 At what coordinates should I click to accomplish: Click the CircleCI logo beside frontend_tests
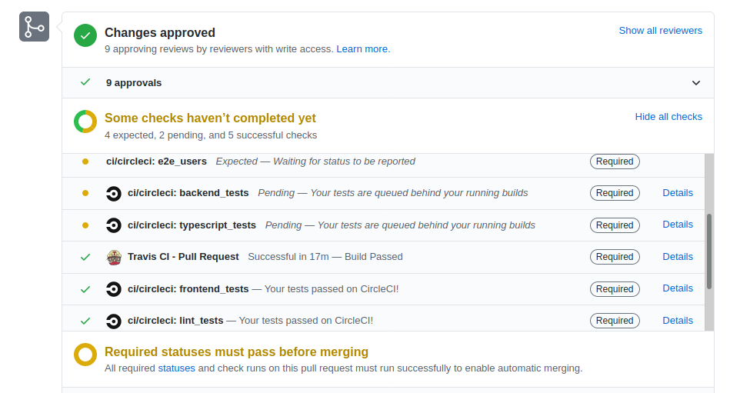click(114, 289)
